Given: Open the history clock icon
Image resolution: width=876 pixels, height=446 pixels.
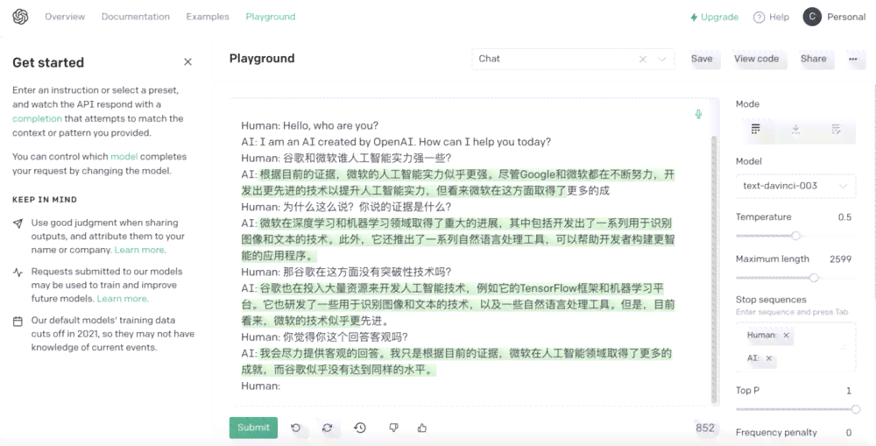Looking at the screenshot, I should [360, 428].
